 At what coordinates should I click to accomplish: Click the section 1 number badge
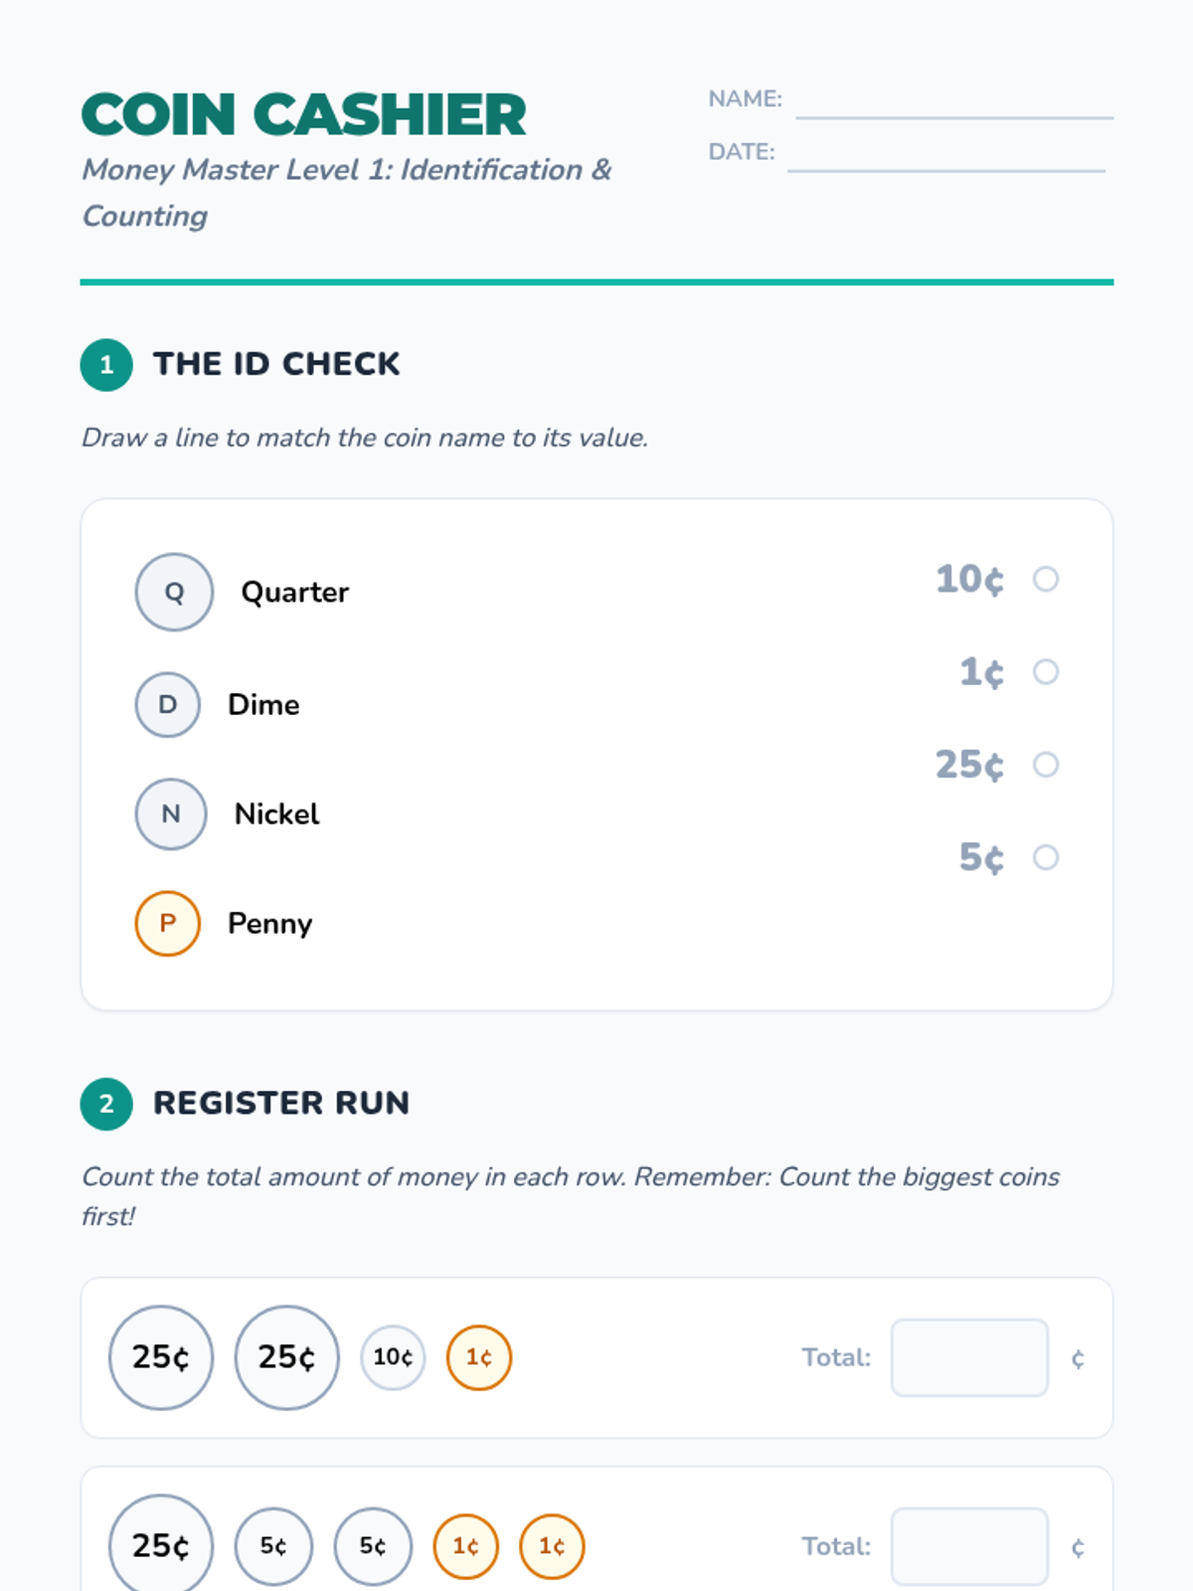[106, 365]
